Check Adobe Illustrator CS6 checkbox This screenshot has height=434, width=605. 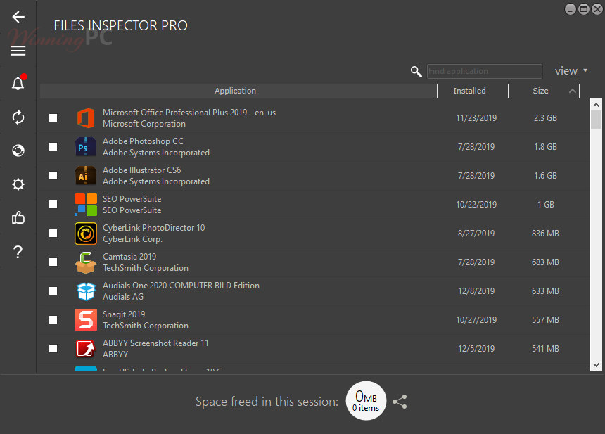click(53, 176)
